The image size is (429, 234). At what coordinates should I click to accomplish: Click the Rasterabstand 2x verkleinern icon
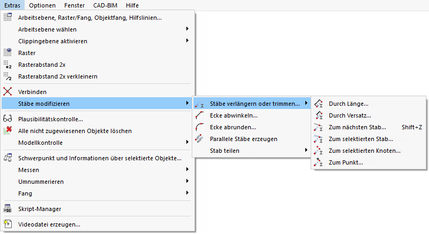[x=7, y=76]
